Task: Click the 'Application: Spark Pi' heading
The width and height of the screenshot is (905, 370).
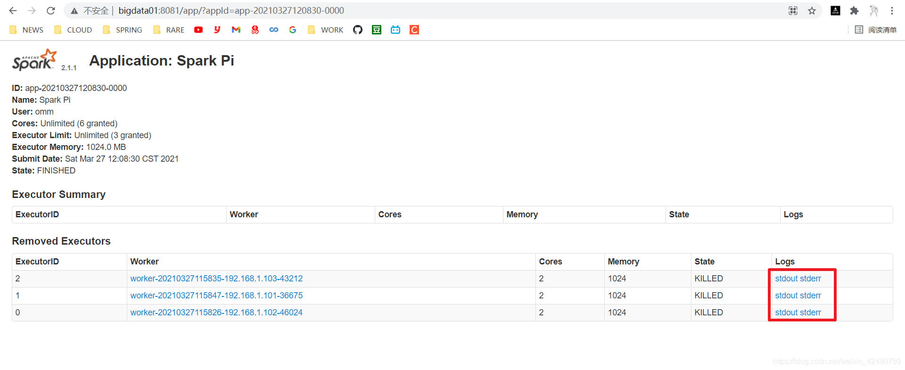Action: pos(162,61)
